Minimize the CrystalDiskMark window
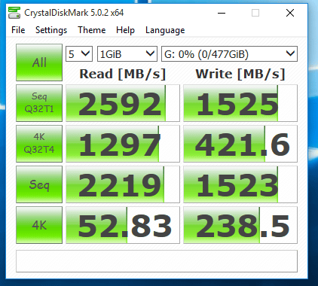318x286 pixels. coord(222,13)
